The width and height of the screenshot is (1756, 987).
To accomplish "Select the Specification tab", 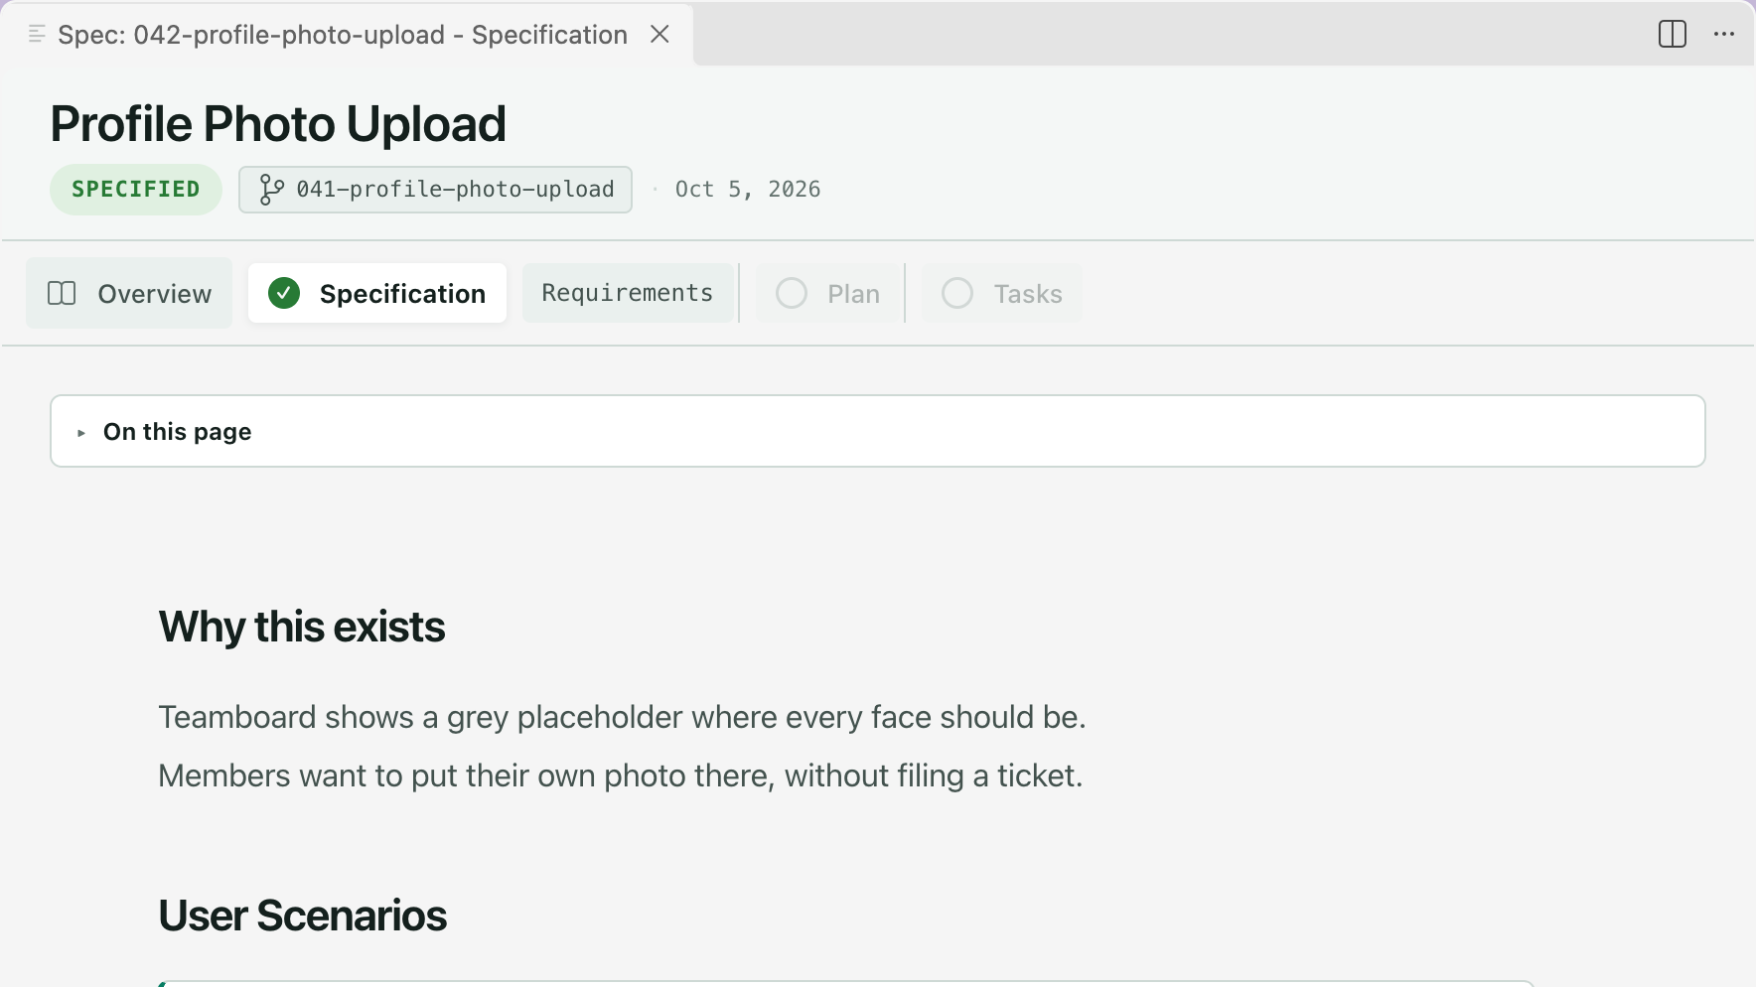I will tap(377, 294).
